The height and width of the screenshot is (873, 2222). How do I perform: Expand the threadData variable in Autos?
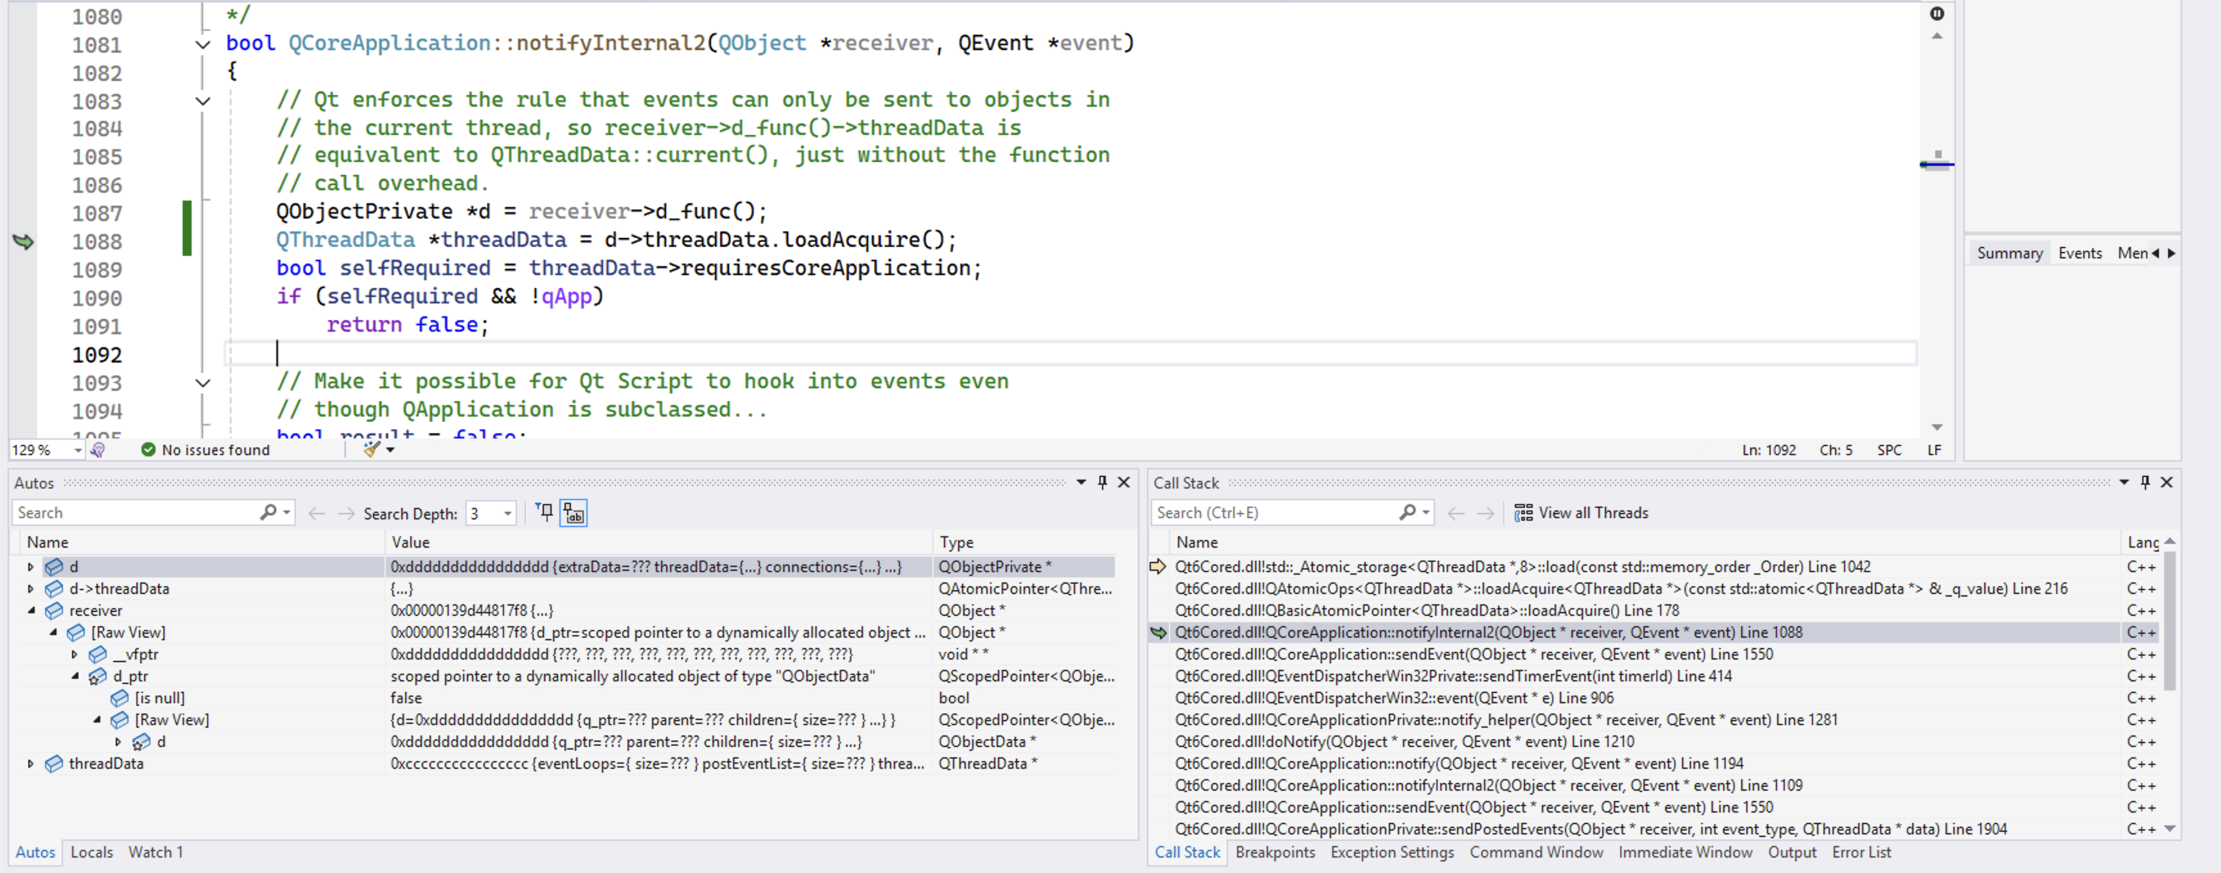pos(31,764)
